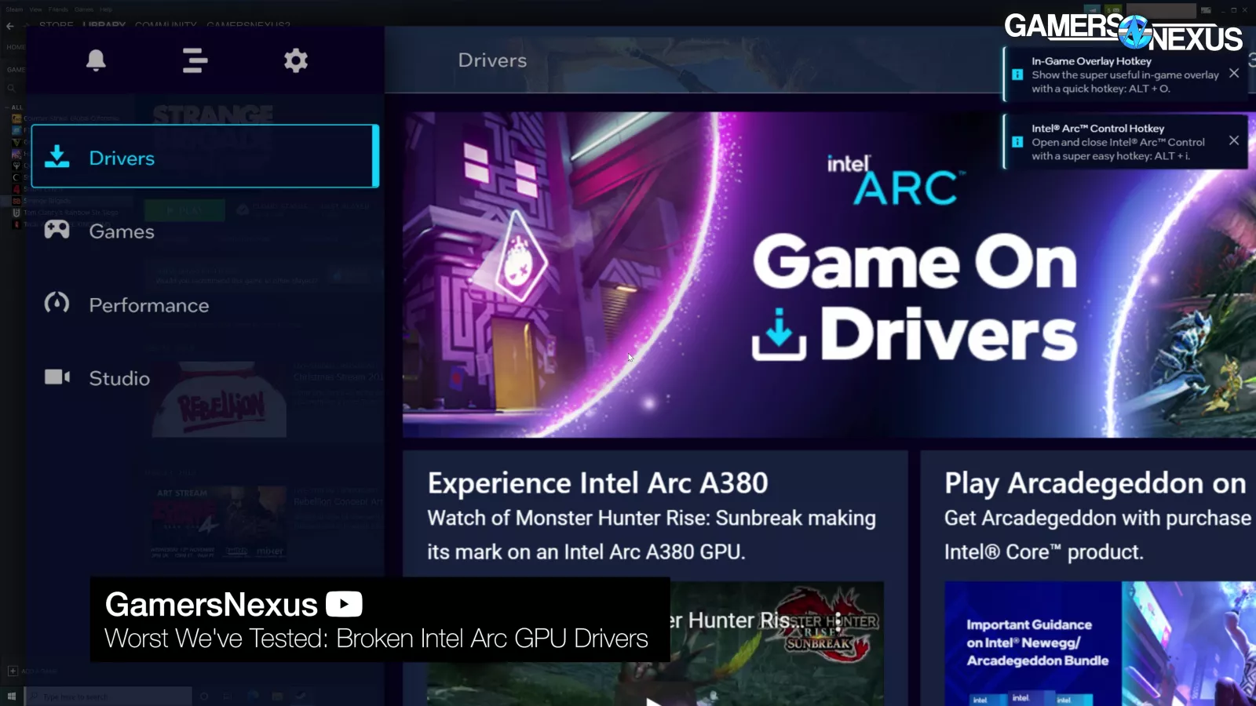
Task: Click the Drivers download arrow icon in sidebar
Action: pyautogui.click(x=57, y=157)
